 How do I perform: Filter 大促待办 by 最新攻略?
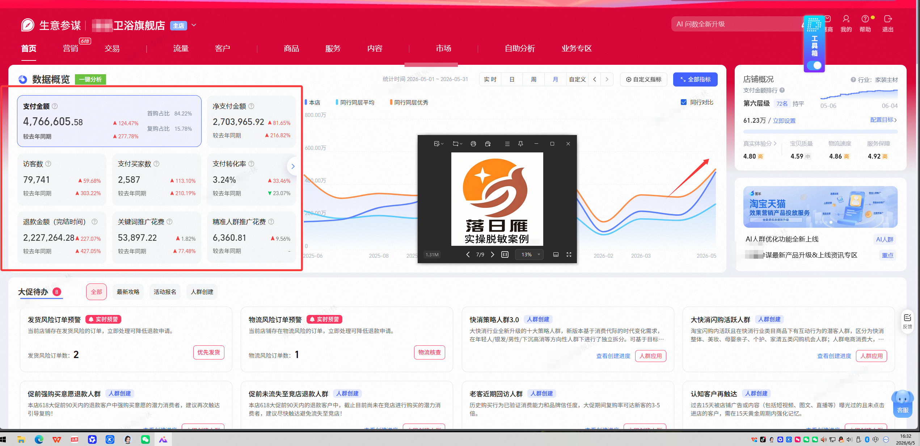128,292
